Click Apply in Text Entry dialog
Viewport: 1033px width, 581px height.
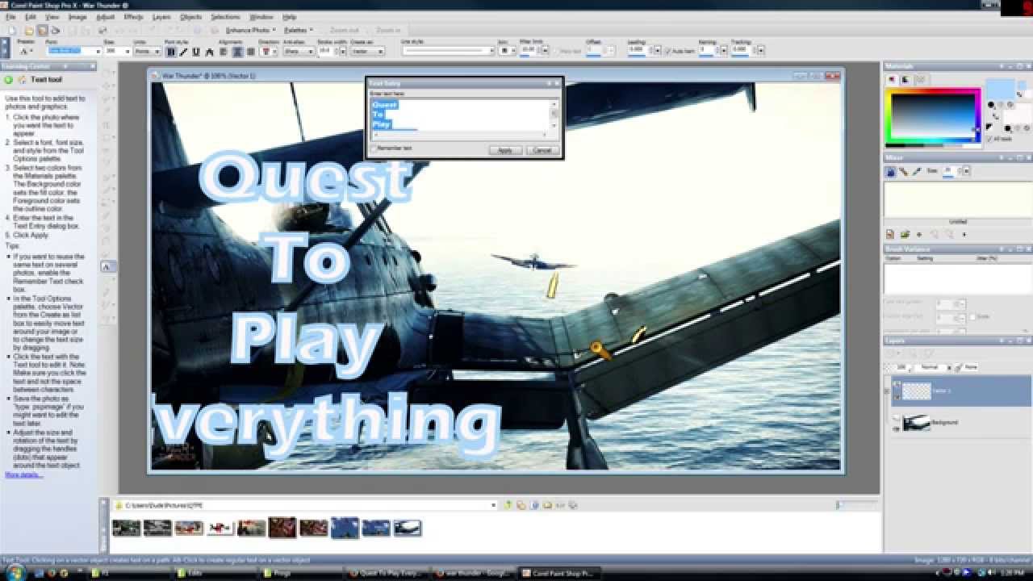pos(505,150)
